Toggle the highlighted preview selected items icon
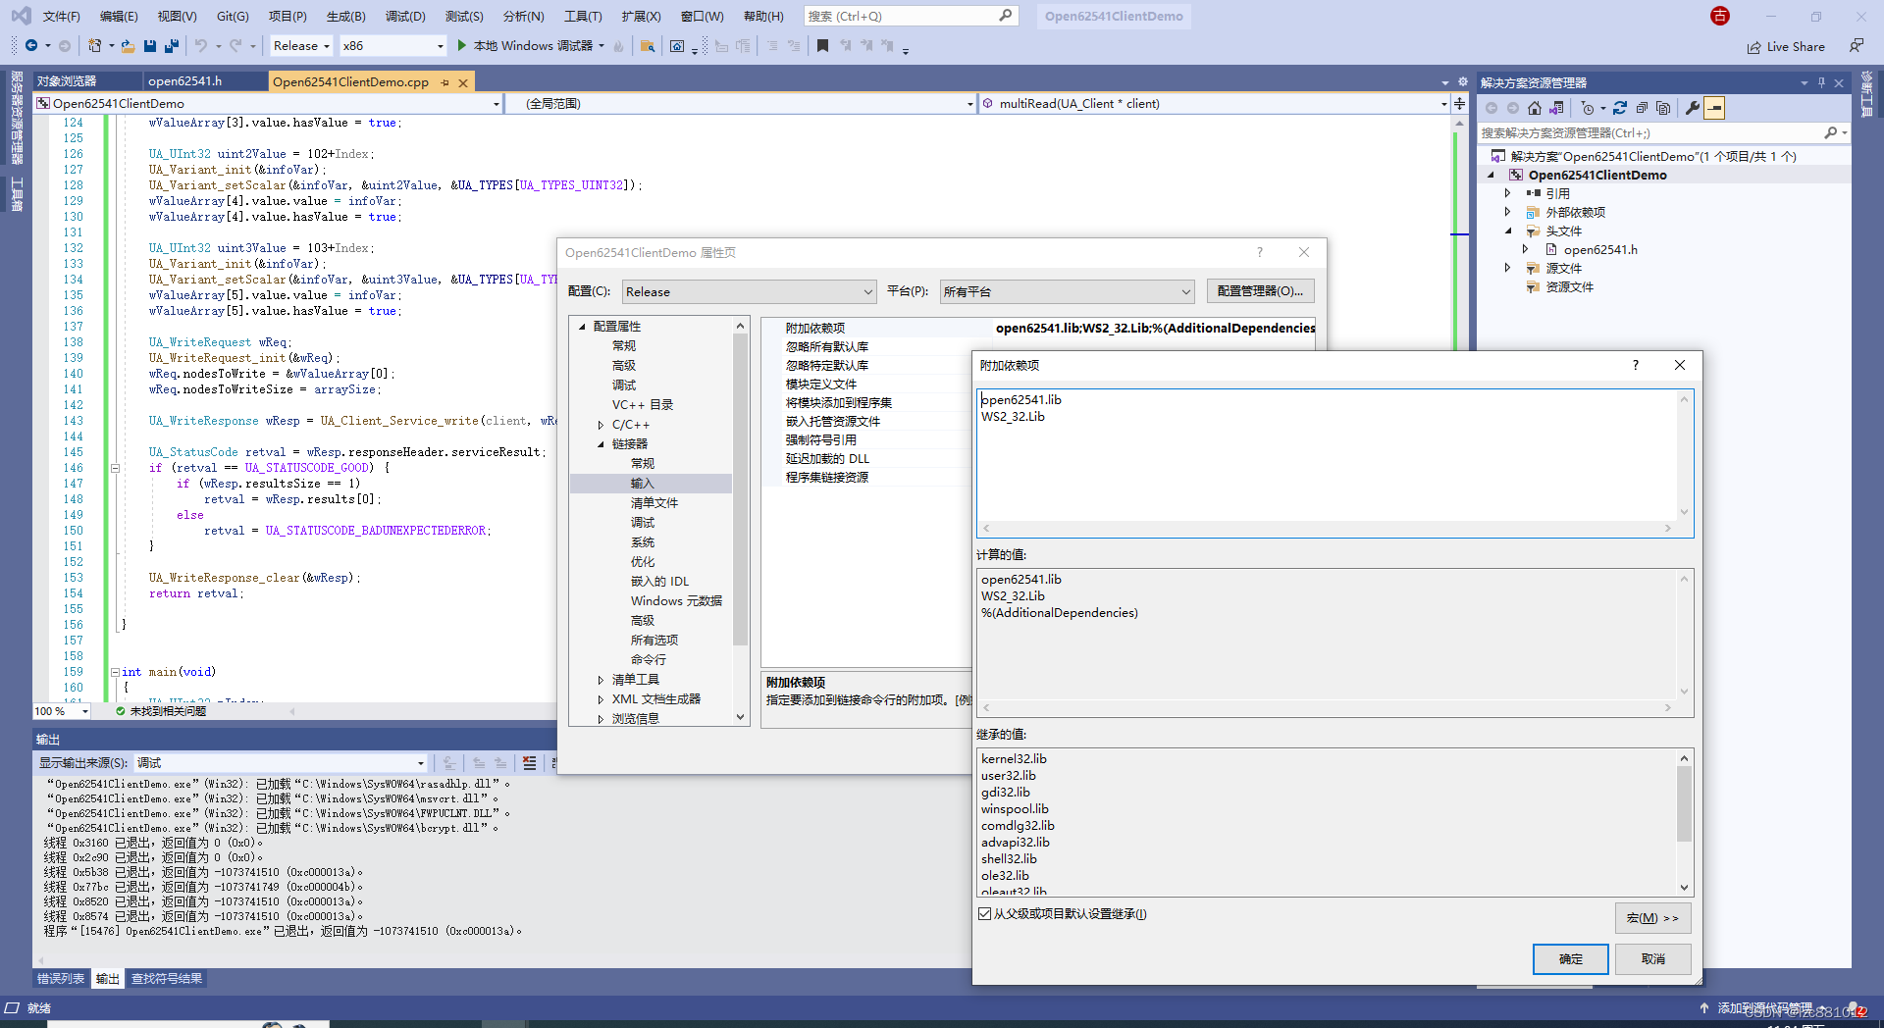The height and width of the screenshot is (1028, 1884). click(1714, 108)
